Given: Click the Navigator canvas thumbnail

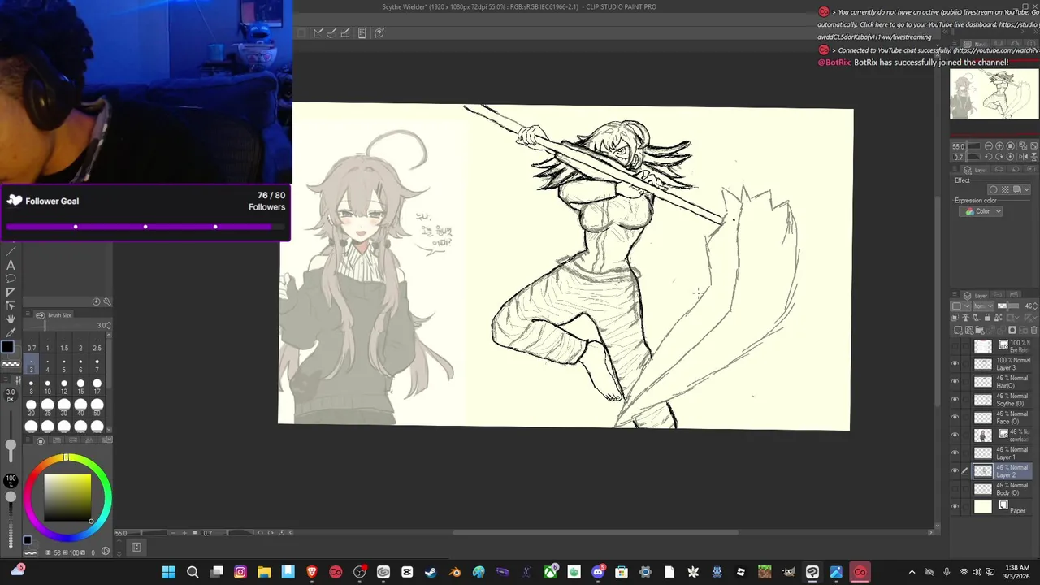Looking at the screenshot, I should [x=994, y=95].
